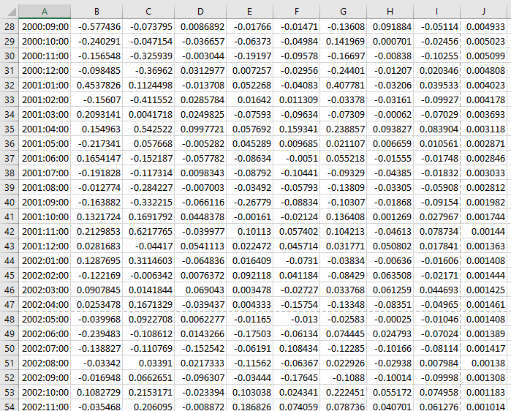This screenshot has width=511, height=411.
Task: Click cell with date 2000:09:00
Action: [x=45, y=27]
